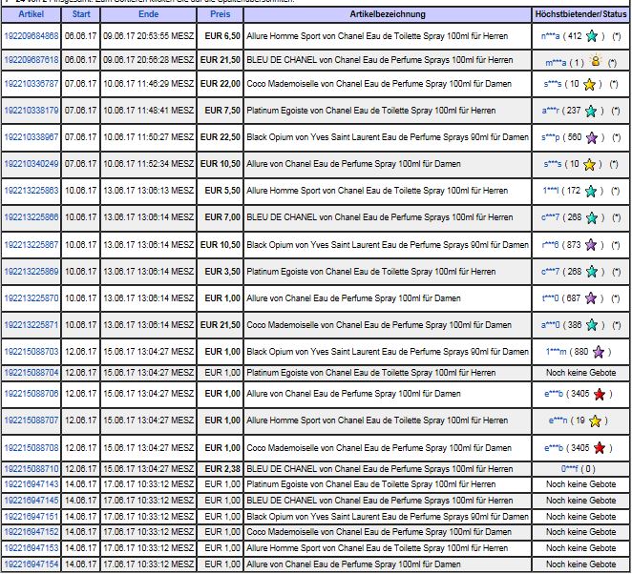632x574 pixels.
Task: Open article 192216947143
Action: click(x=32, y=484)
